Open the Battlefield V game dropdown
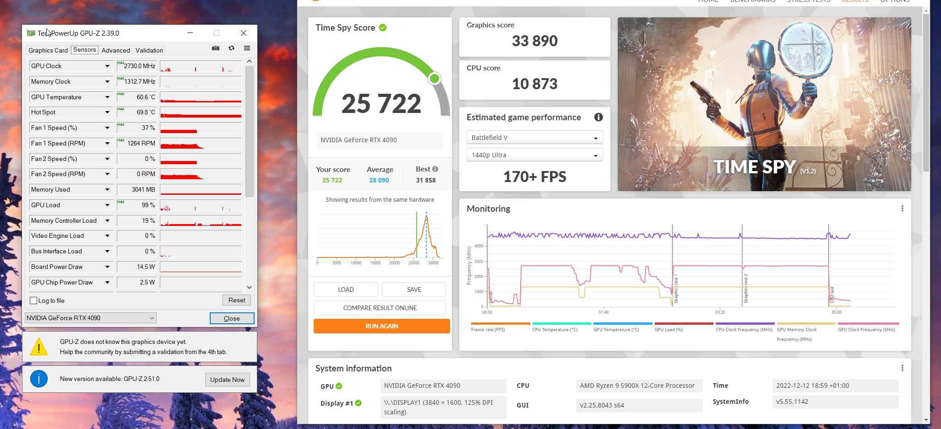941x429 pixels. [534, 138]
